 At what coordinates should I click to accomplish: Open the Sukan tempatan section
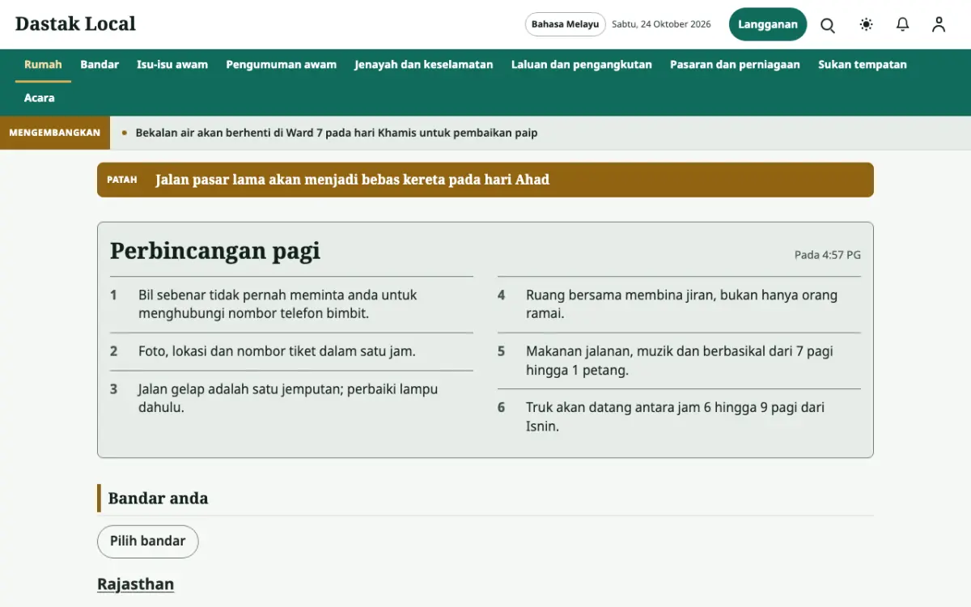tap(863, 65)
